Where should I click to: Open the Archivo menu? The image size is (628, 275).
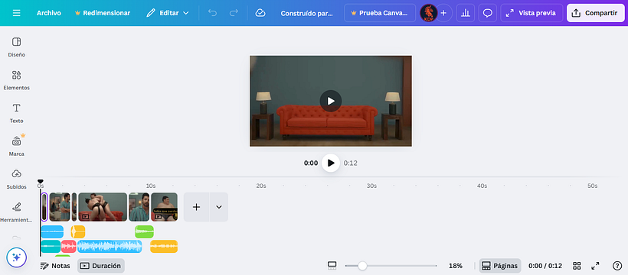(x=49, y=13)
